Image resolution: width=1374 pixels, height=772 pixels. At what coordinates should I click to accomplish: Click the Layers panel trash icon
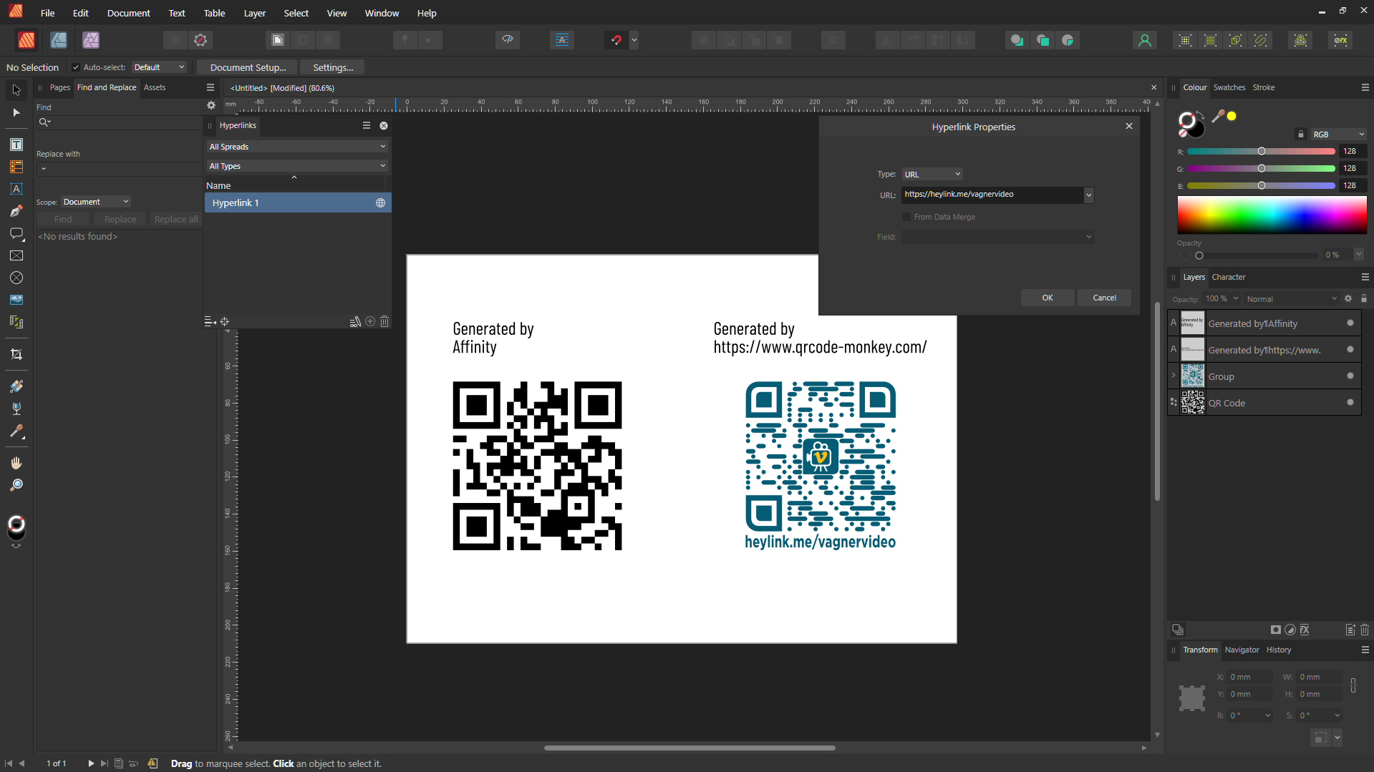(1365, 630)
